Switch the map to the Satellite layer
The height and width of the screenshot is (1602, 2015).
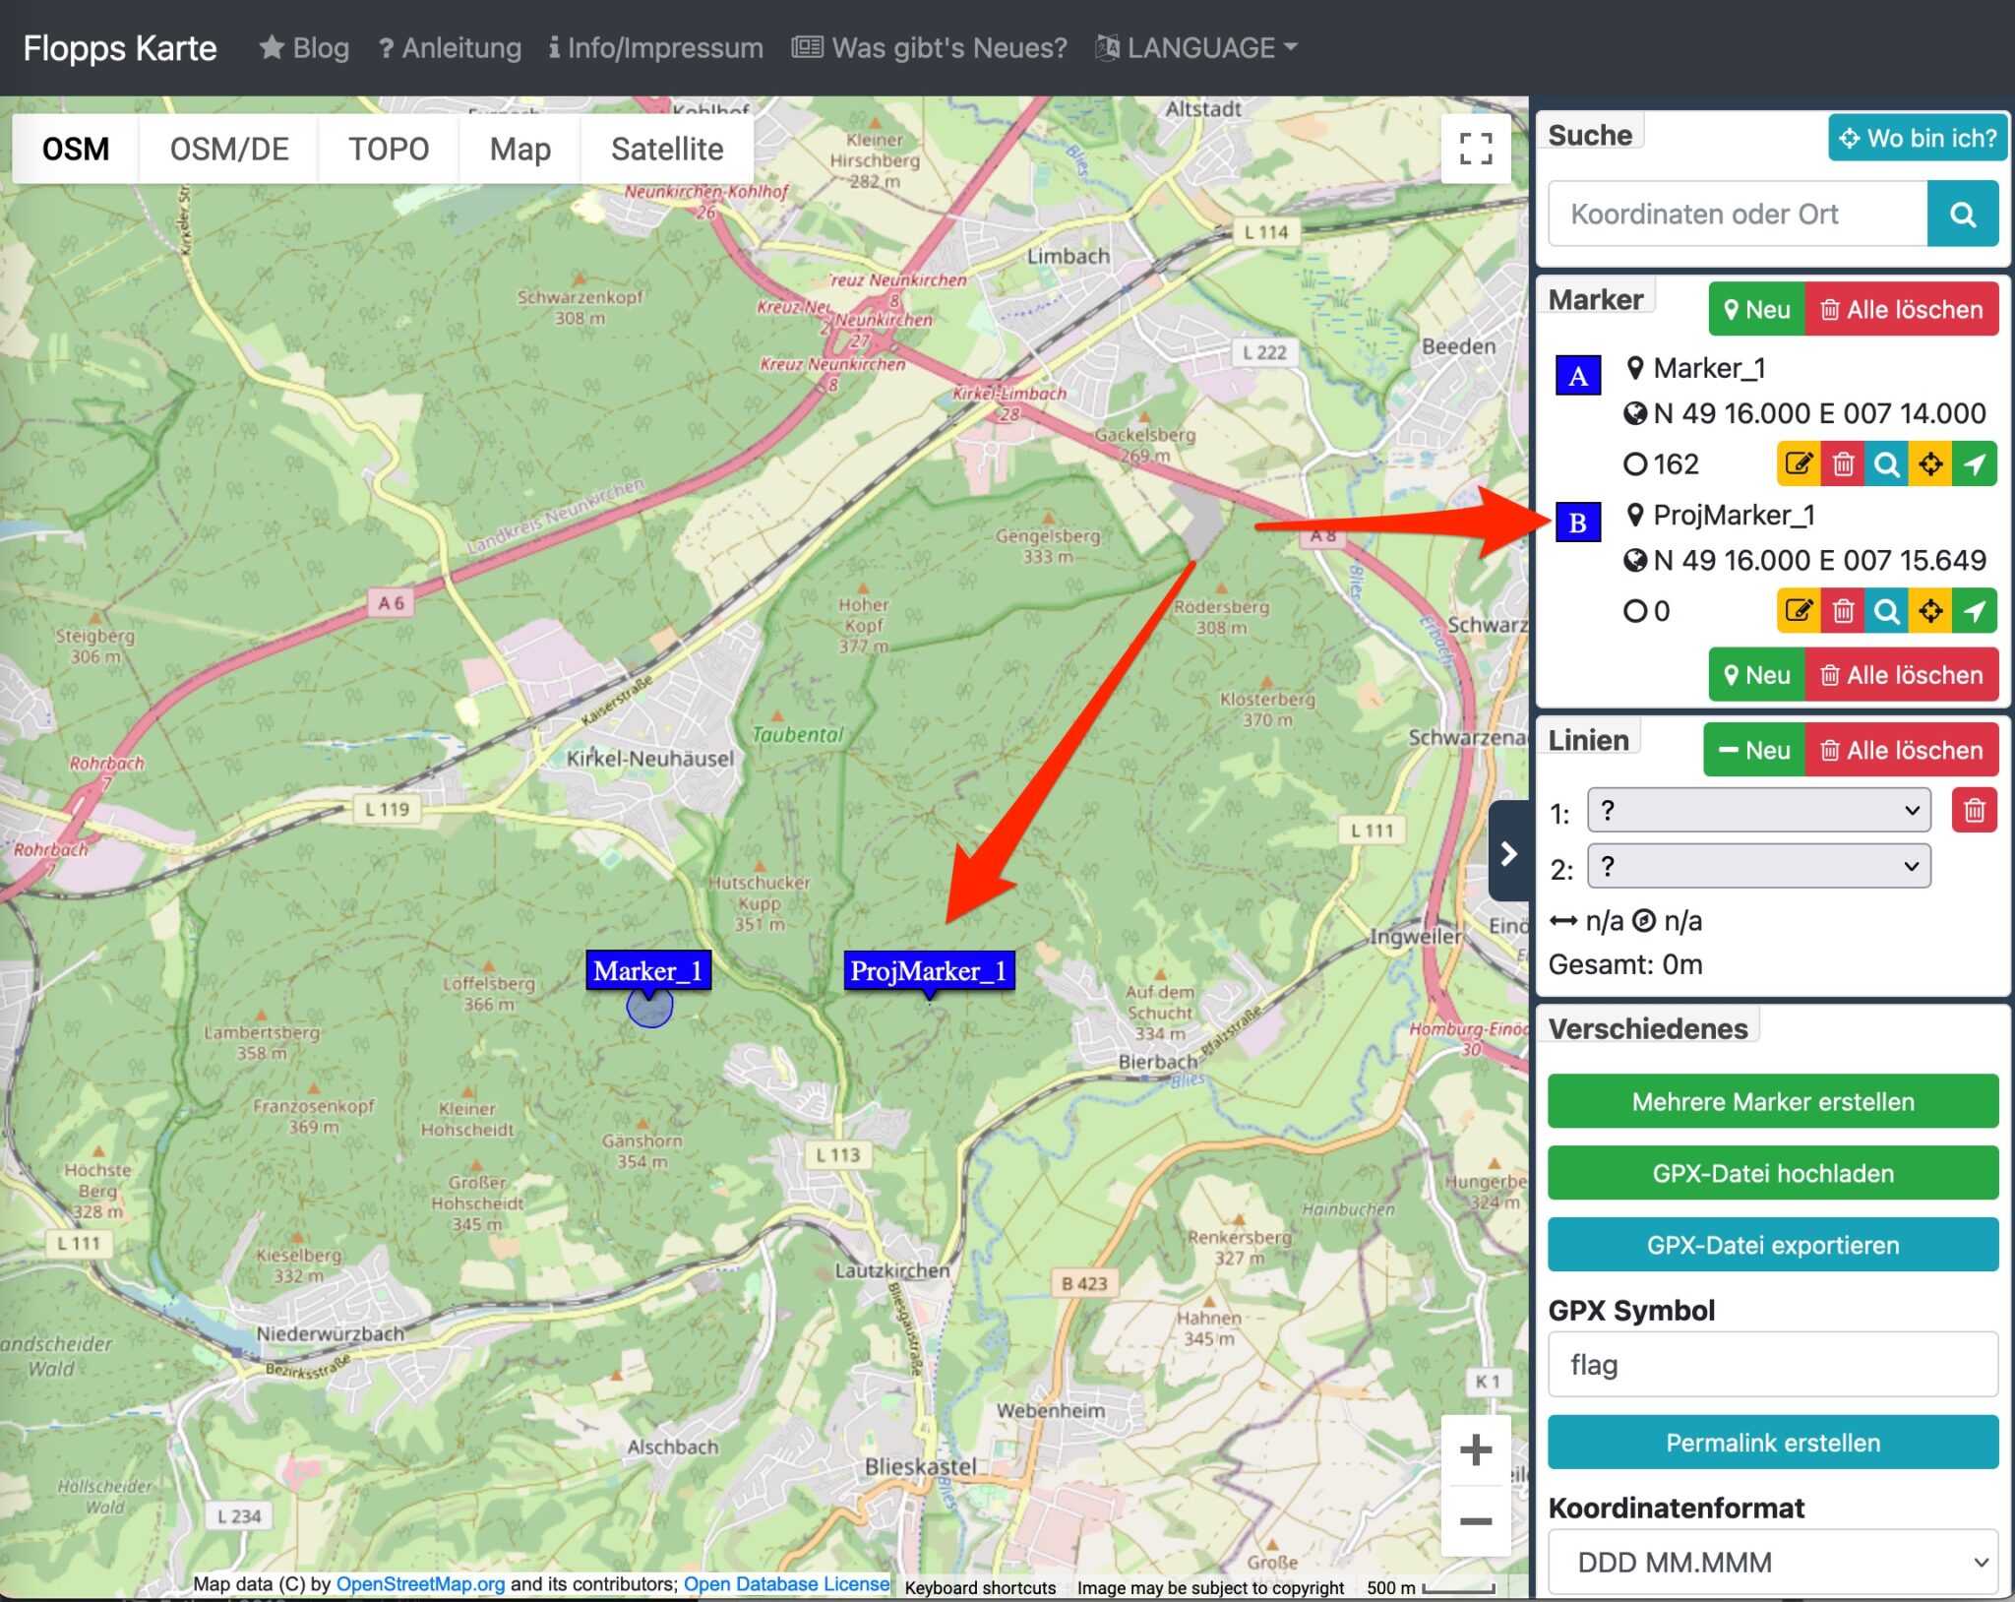pyautogui.click(x=666, y=149)
